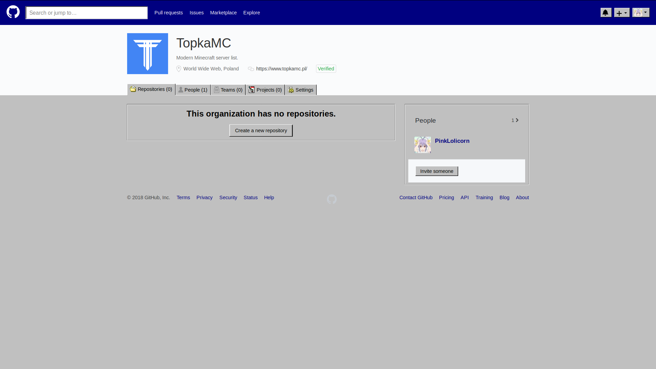Go to Marketplace in top navigation
Image resolution: width=656 pixels, height=369 pixels.
pyautogui.click(x=223, y=13)
